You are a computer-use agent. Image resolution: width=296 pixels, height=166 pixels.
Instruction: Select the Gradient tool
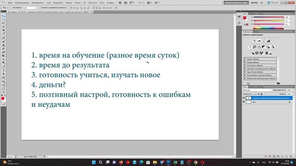click(x=3, y=56)
